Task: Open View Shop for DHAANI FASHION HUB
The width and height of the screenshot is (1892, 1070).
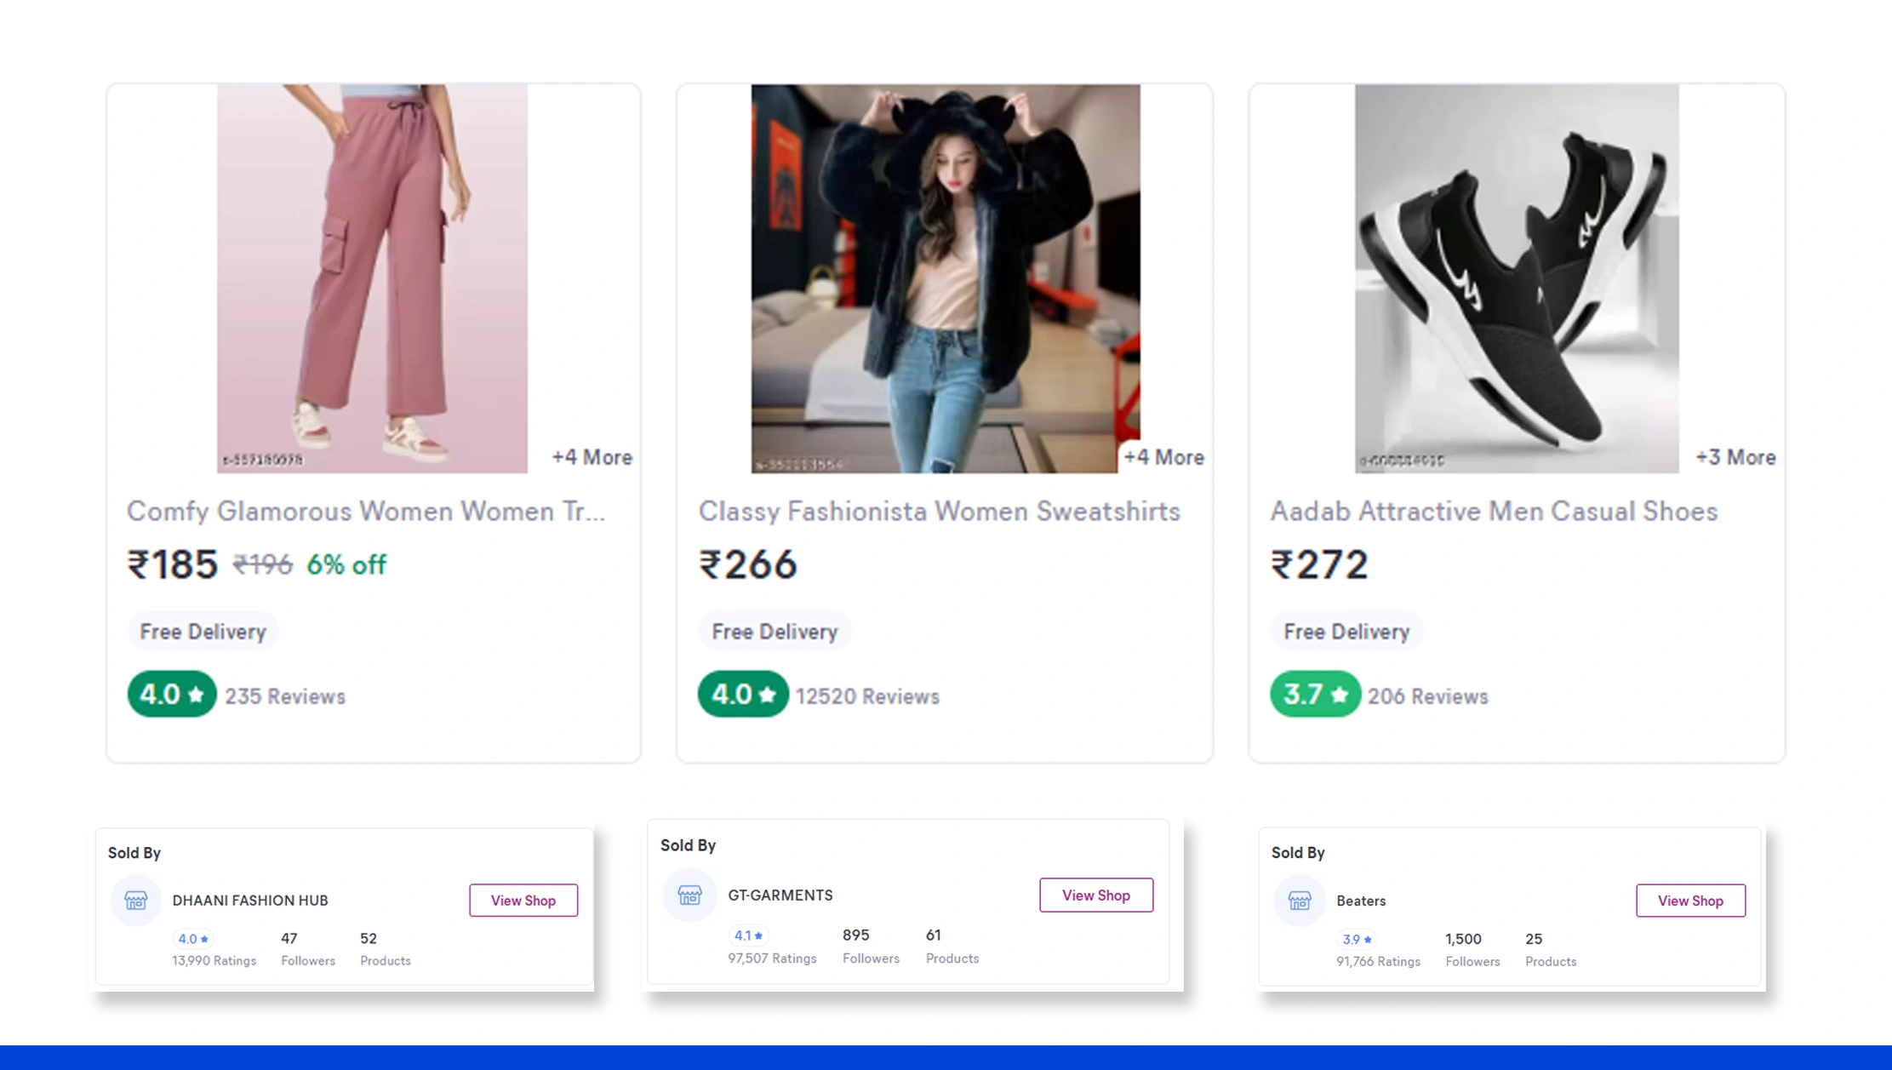Action: coord(523,900)
